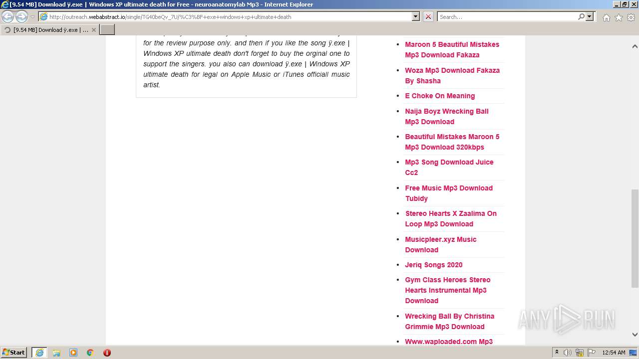Viewport: 639px width, 359px height.
Task: Click into the Search box
Action: pyautogui.click(x=507, y=16)
